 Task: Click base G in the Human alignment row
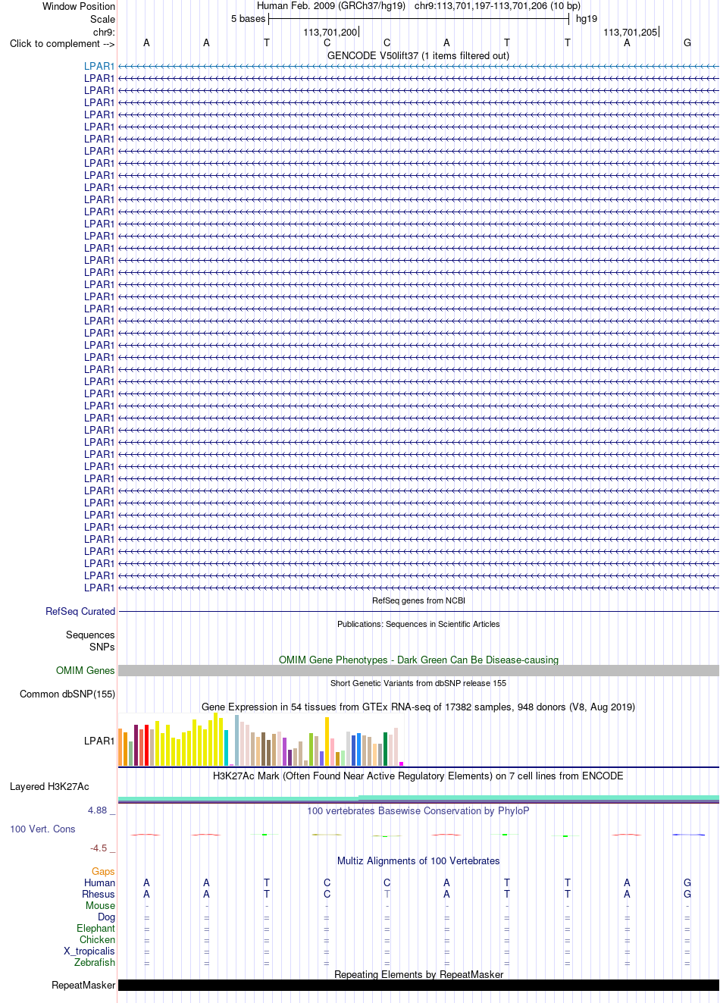point(687,882)
